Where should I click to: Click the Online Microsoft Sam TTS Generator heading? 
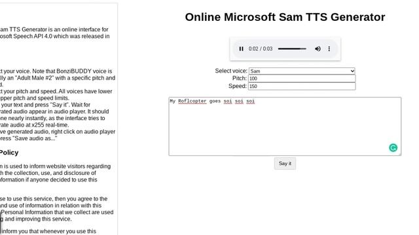coord(285,17)
